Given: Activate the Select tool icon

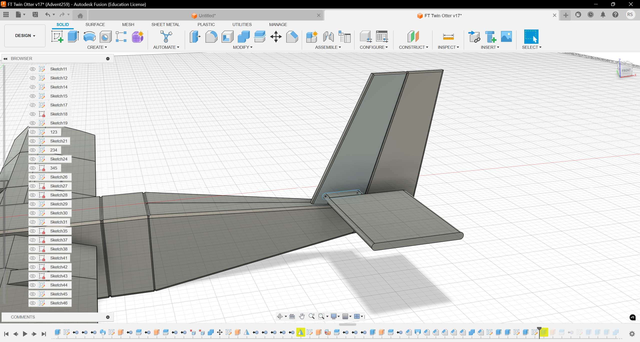Looking at the screenshot, I should coord(531,36).
